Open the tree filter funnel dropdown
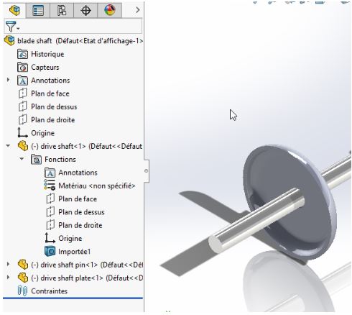352x315 pixels. pyautogui.click(x=12, y=26)
